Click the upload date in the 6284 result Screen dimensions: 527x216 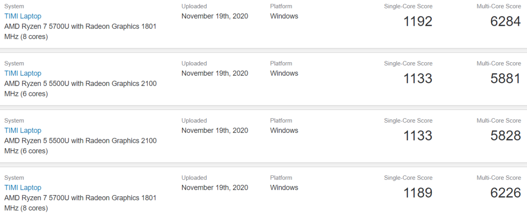coord(215,16)
